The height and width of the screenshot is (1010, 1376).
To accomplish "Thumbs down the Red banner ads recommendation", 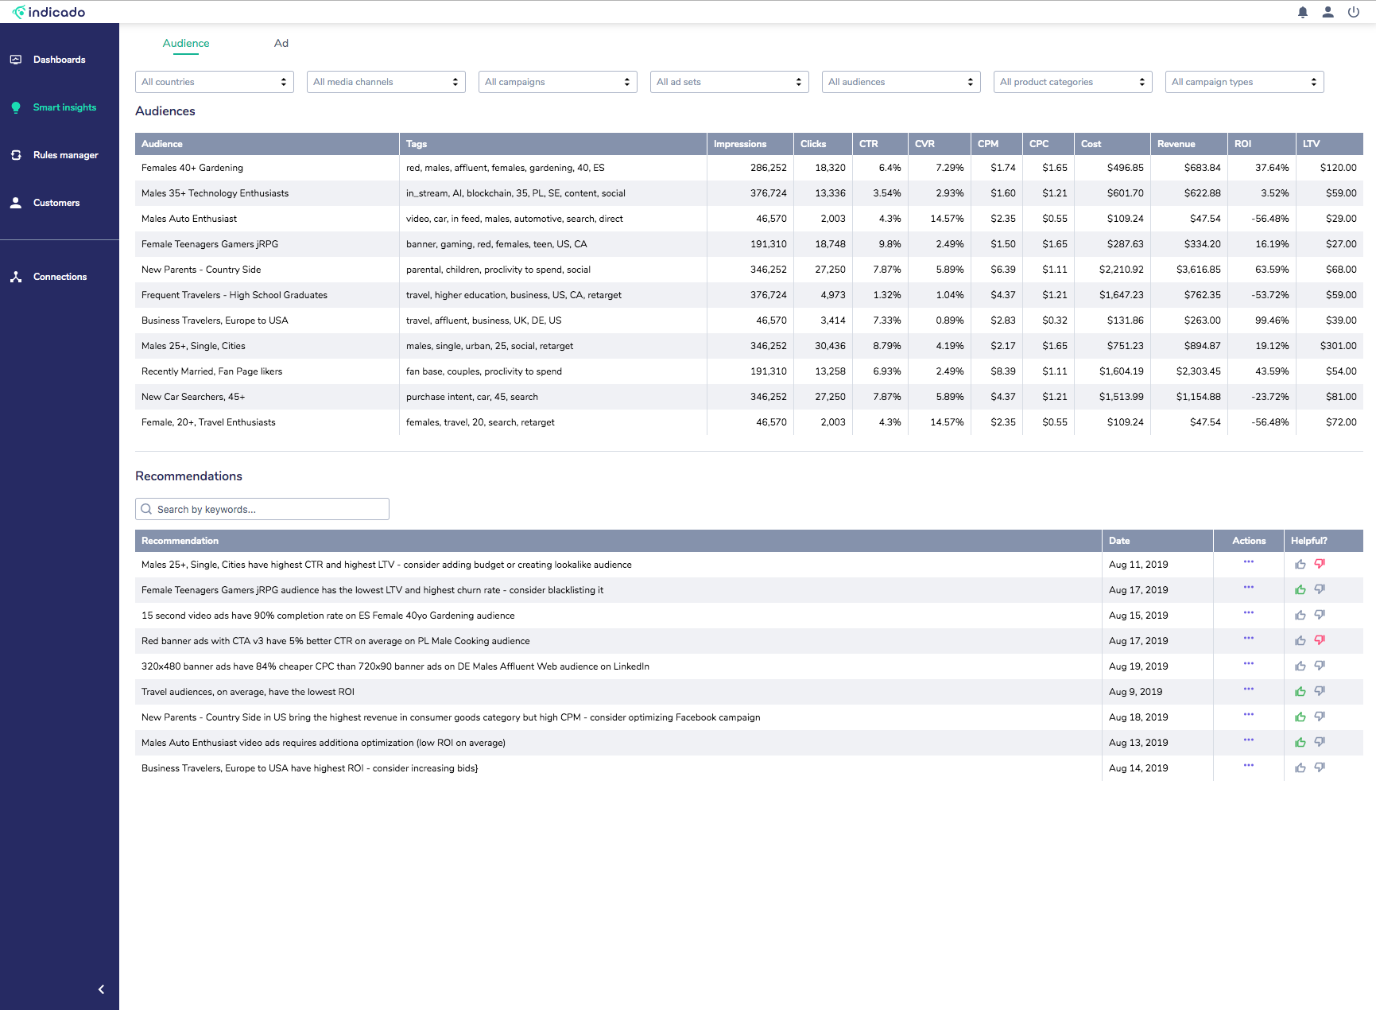I will pyautogui.click(x=1320, y=640).
